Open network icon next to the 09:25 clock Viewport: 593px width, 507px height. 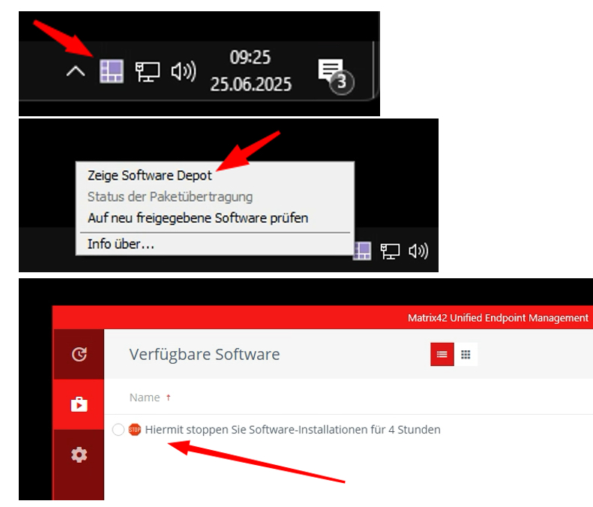coord(148,71)
